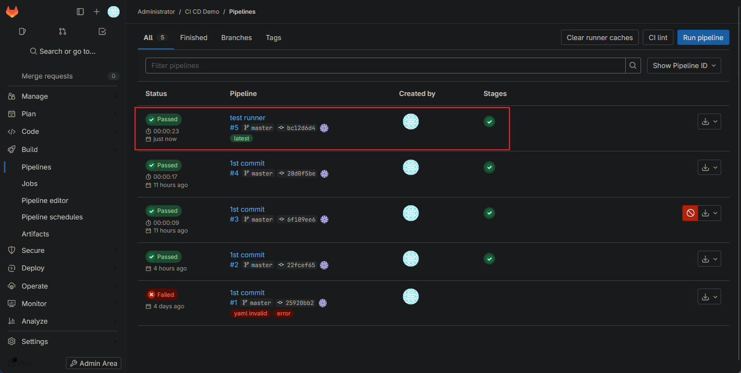Open artifacts download dropdown for pipeline #5
This screenshot has width=741, height=373.
[709, 122]
